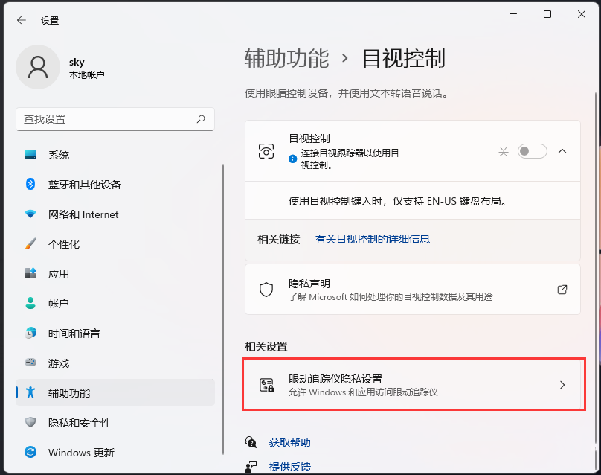Enable the 目视控制 switch
601x475 pixels.
(532, 151)
